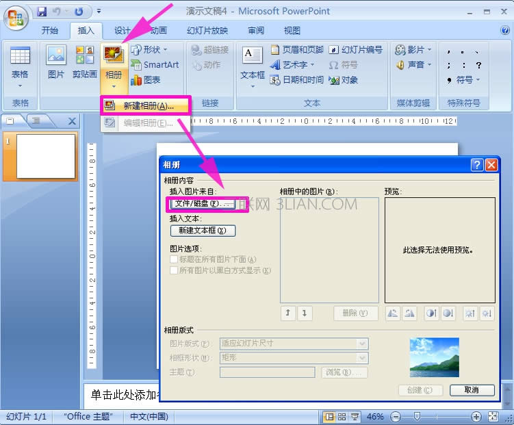Rotate picture left in album dialog
This screenshot has height=425, width=514.
(x=392, y=313)
